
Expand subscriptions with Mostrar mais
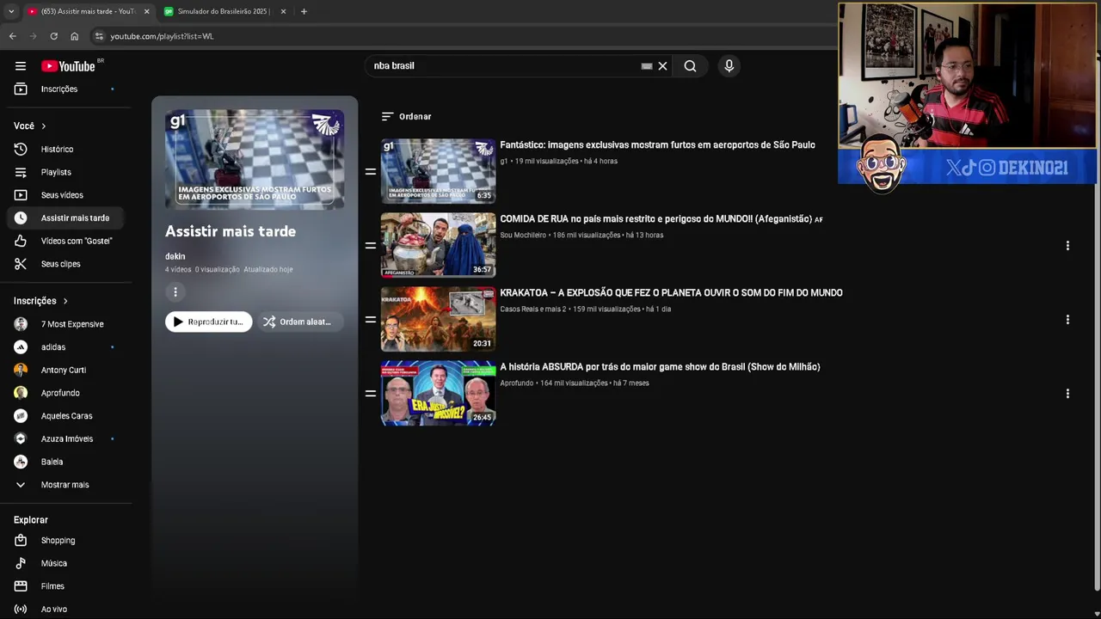coord(66,485)
